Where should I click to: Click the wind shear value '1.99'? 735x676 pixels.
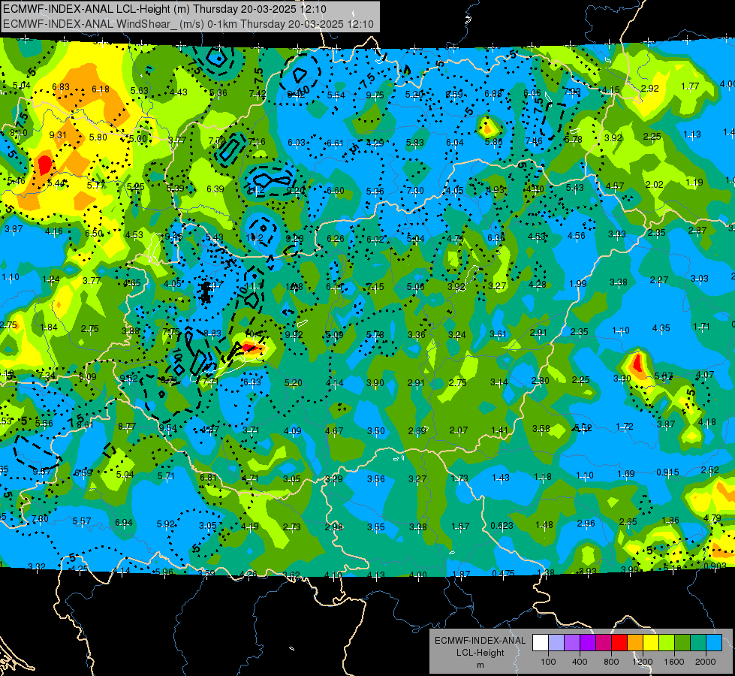point(578,283)
